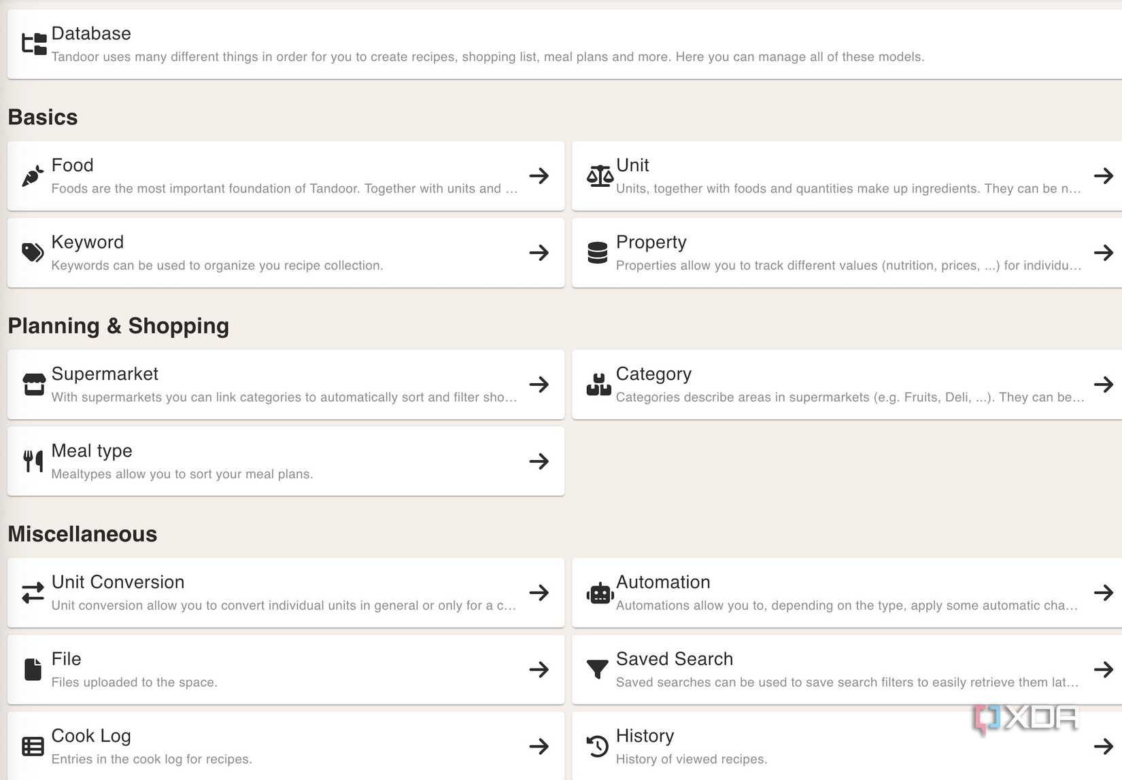
Task: Go to Supermarket using its arrow
Action: click(x=539, y=385)
